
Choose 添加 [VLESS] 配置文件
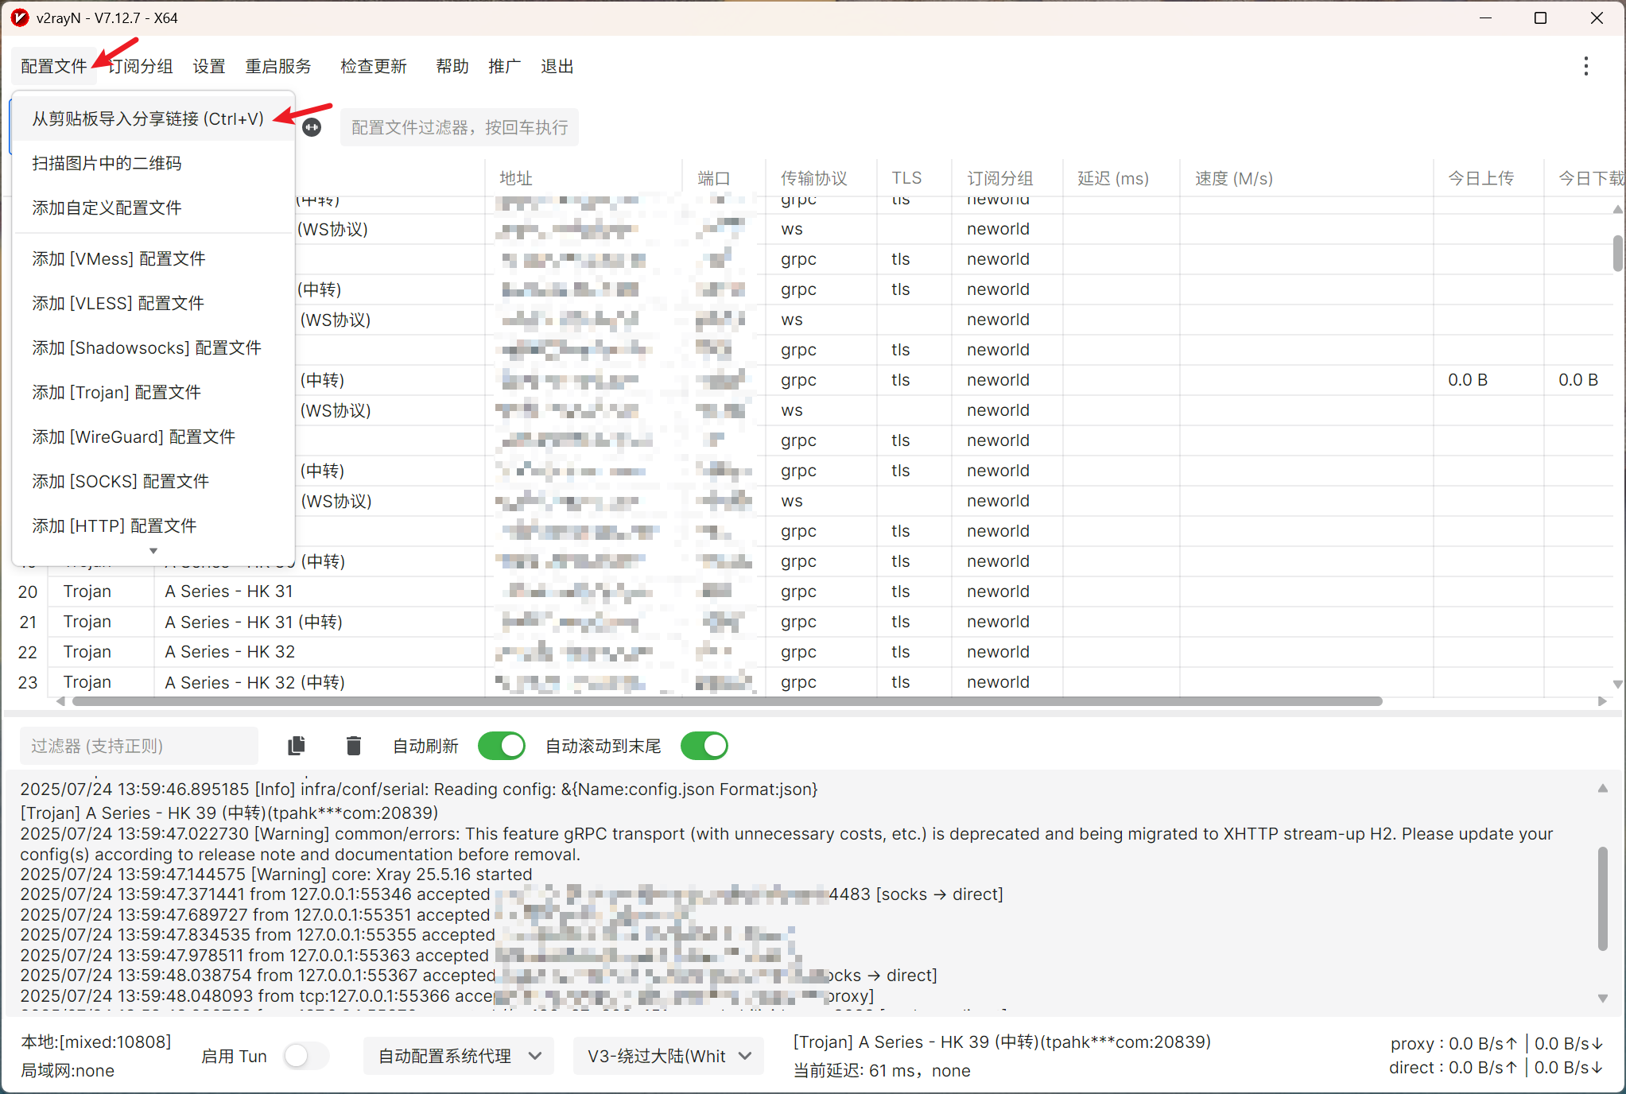coord(153,303)
